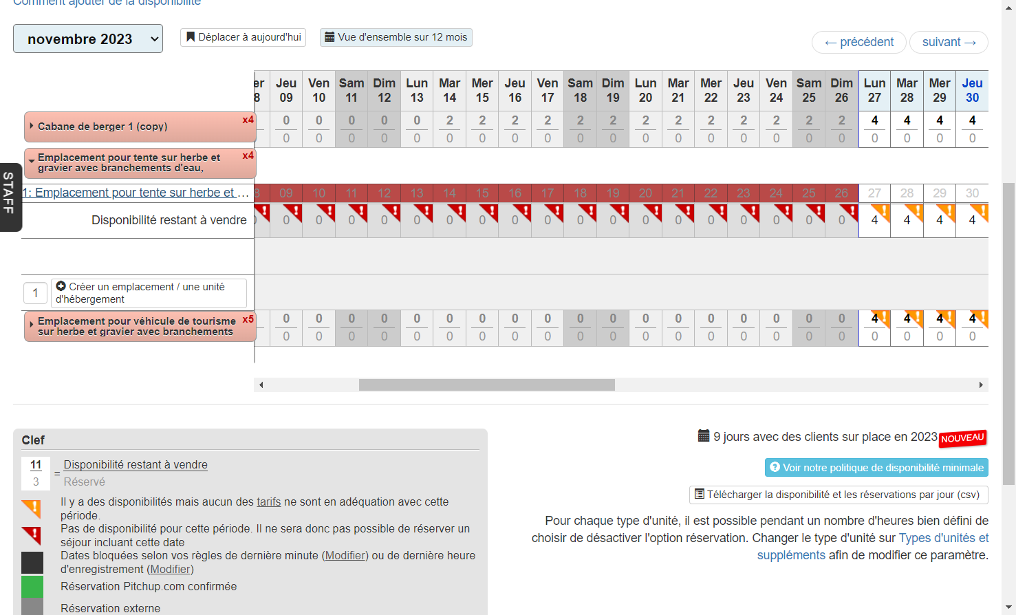This screenshot has height=615, width=1016.
Task: Click the horizontal calendar scrollbar thumb
Action: (486, 385)
